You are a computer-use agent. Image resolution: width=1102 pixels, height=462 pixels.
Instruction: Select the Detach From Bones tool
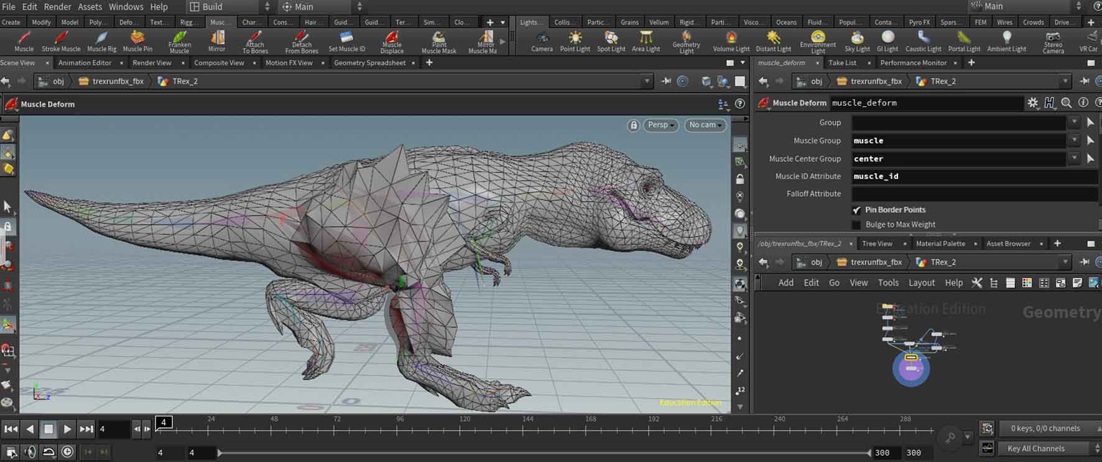(302, 42)
